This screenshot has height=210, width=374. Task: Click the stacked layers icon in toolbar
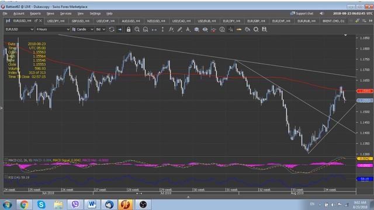click(196, 29)
